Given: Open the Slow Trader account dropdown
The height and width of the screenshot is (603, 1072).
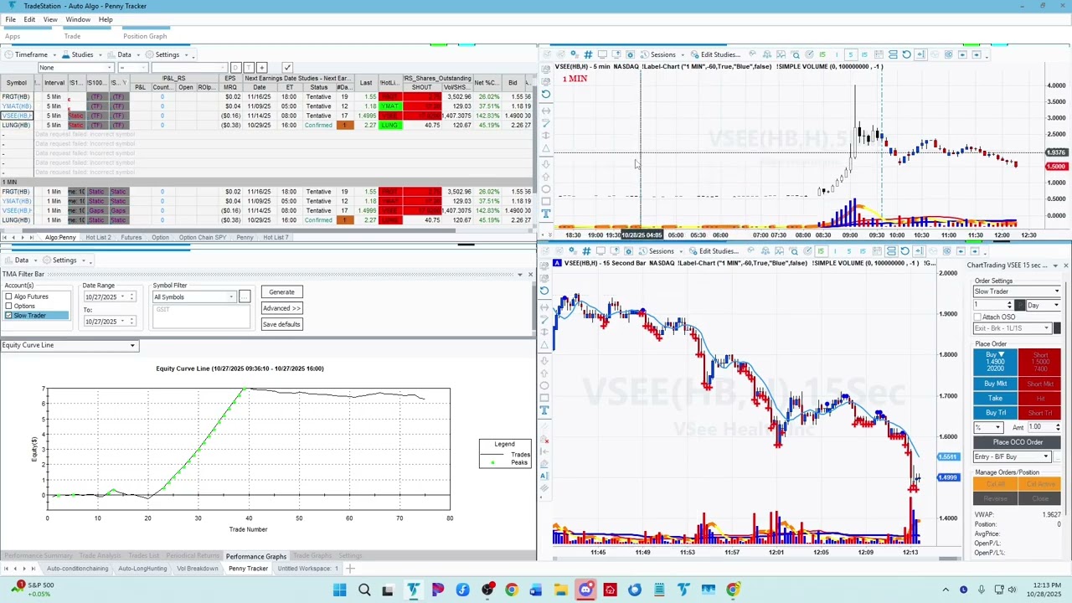Looking at the screenshot, I should point(1017,291).
